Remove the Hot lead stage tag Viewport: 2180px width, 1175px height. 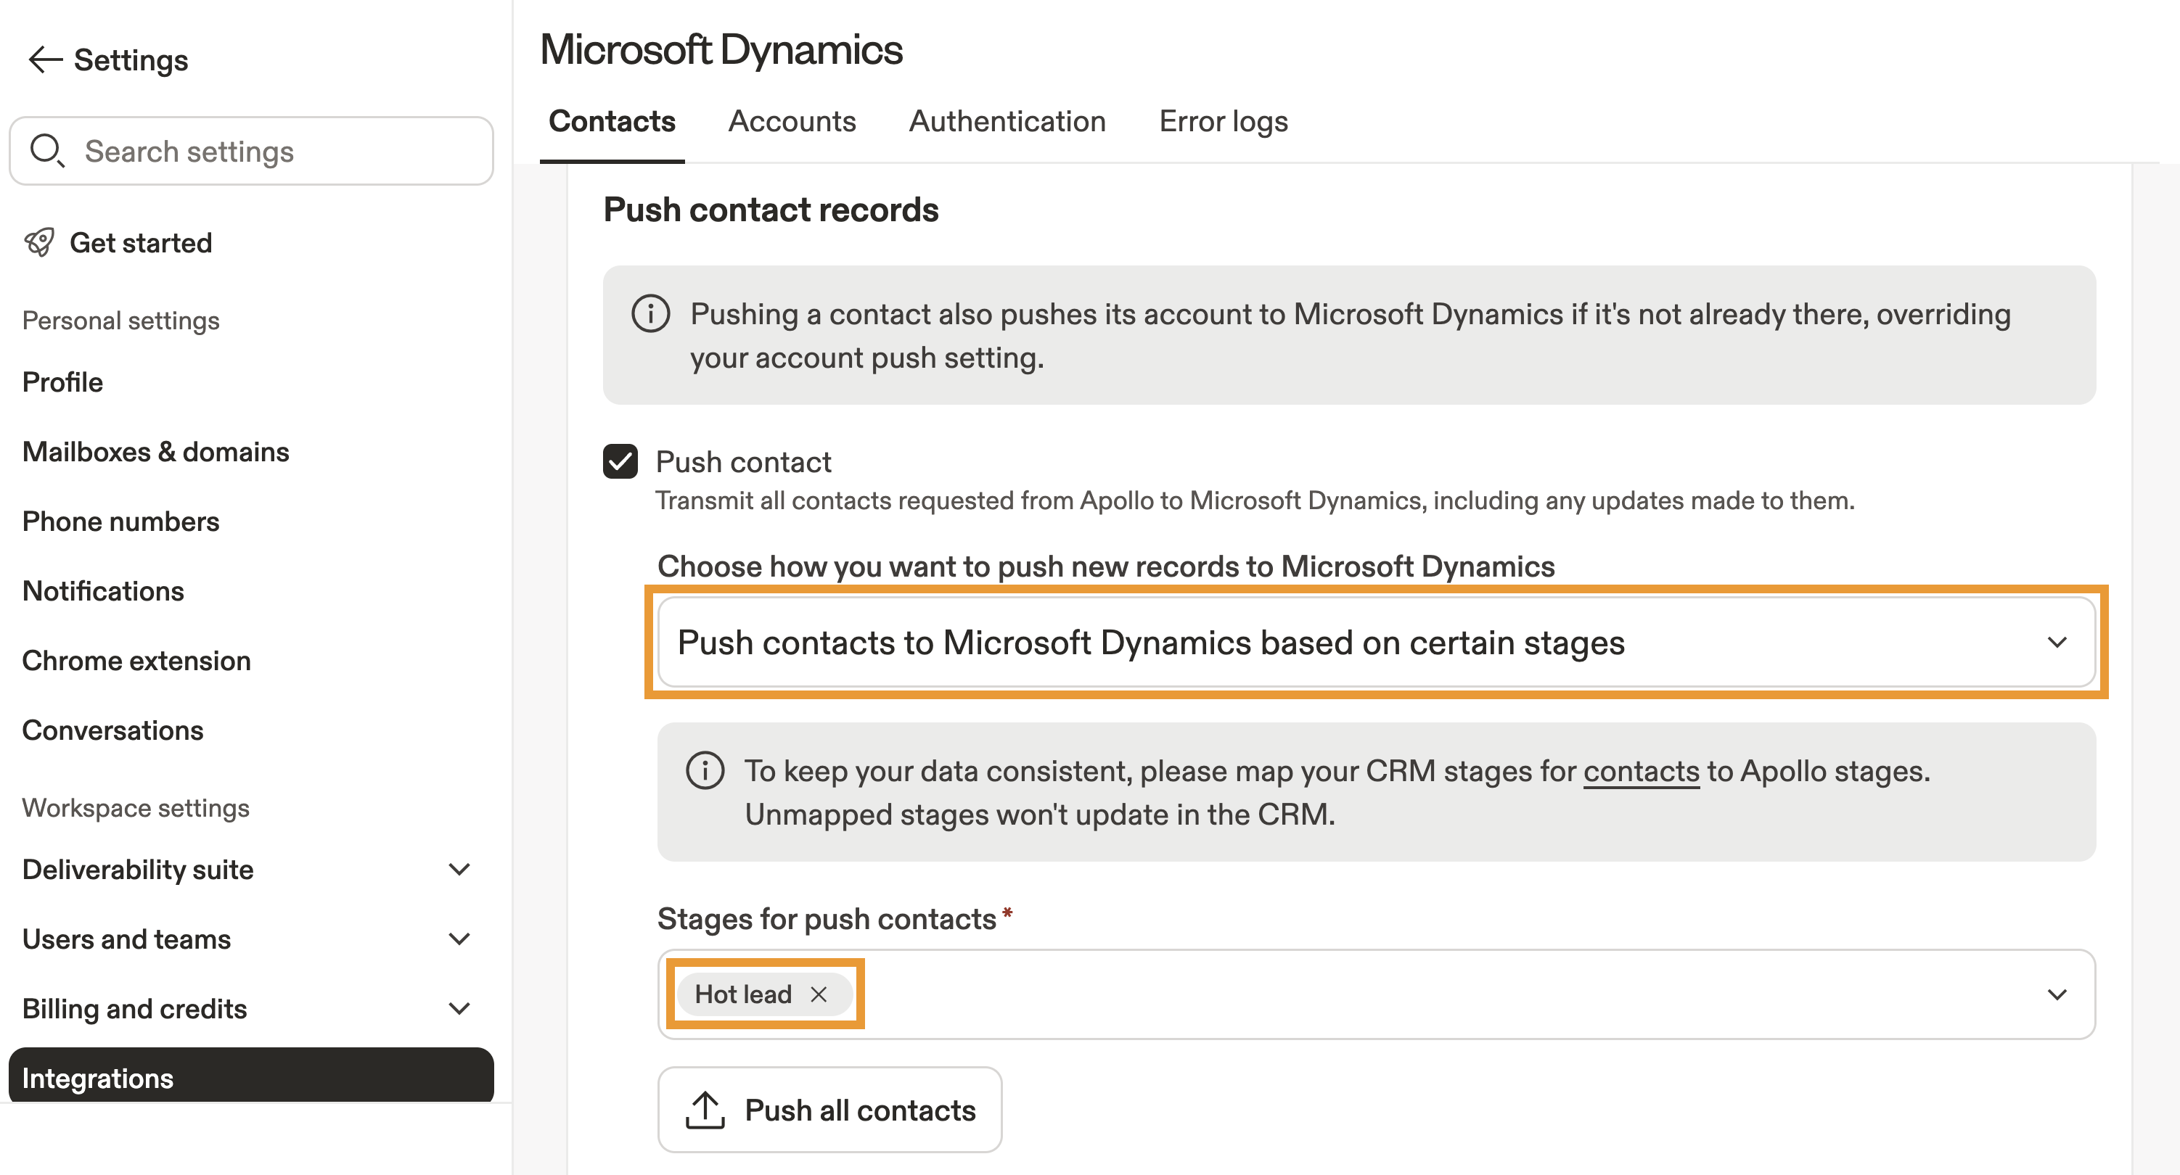pyautogui.click(x=819, y=994)
